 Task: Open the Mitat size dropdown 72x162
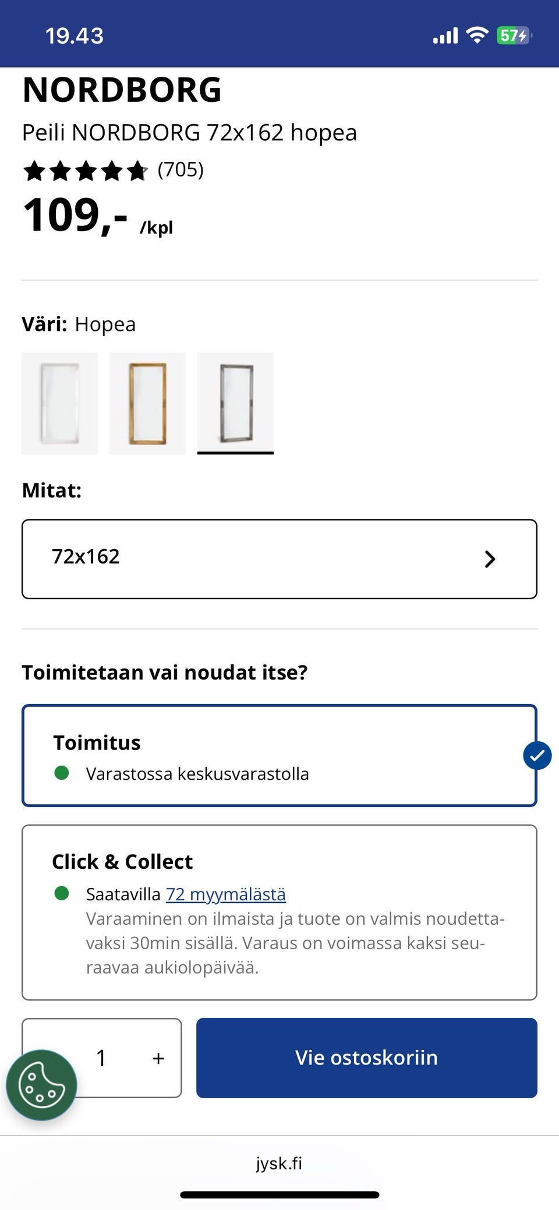[278, 558]
